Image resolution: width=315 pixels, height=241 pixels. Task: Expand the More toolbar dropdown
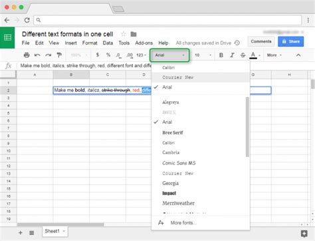tap(274, 55)
